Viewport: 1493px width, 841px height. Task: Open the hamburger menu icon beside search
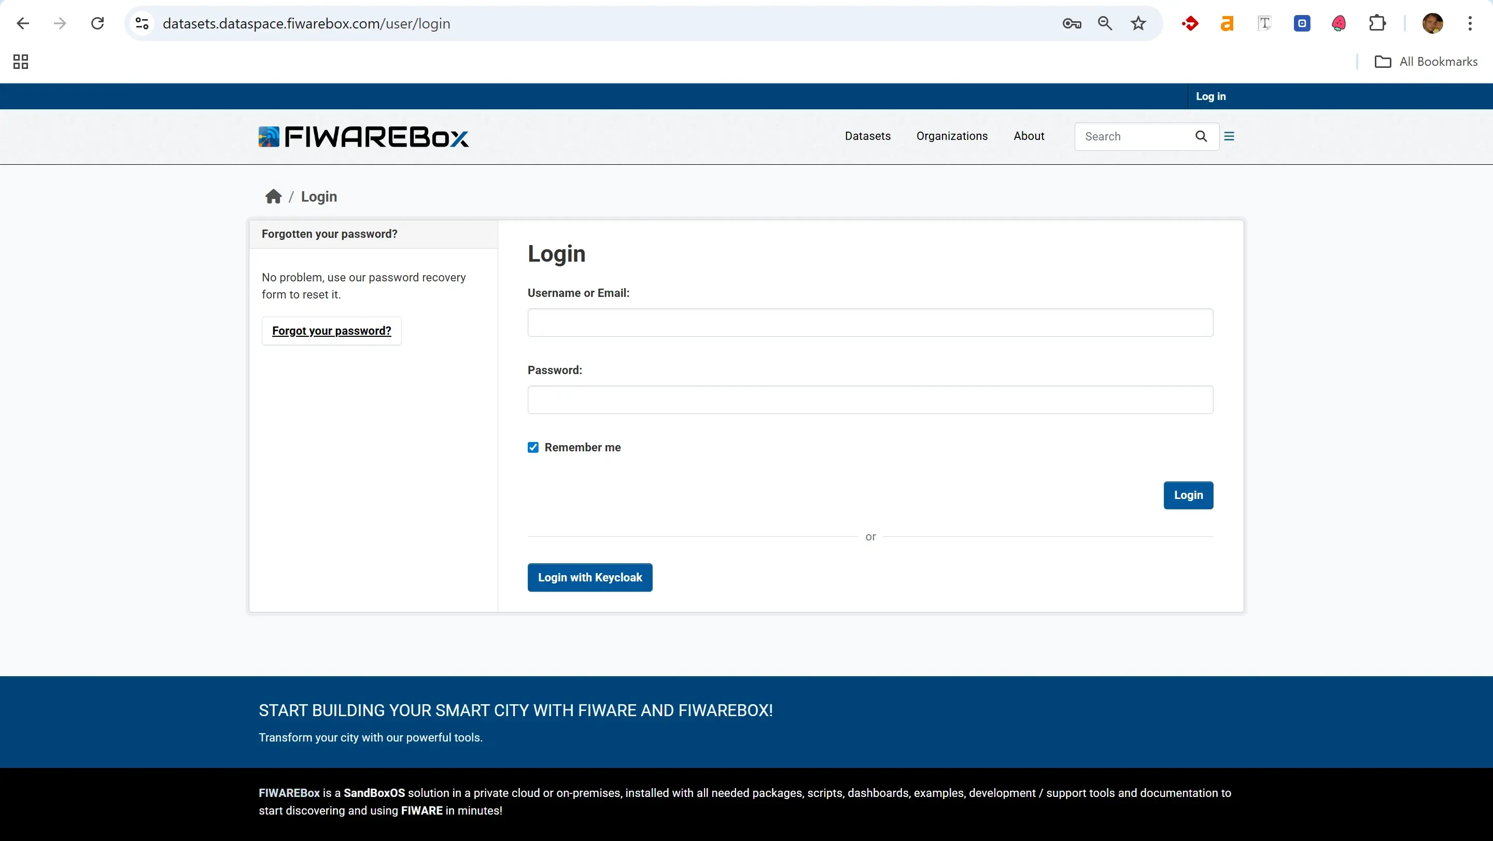(1229, 136)
